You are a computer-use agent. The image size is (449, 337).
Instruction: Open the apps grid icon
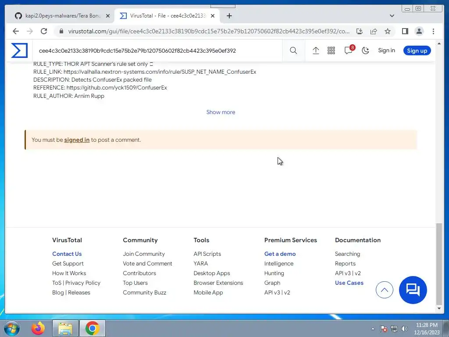tap(331, 51)
